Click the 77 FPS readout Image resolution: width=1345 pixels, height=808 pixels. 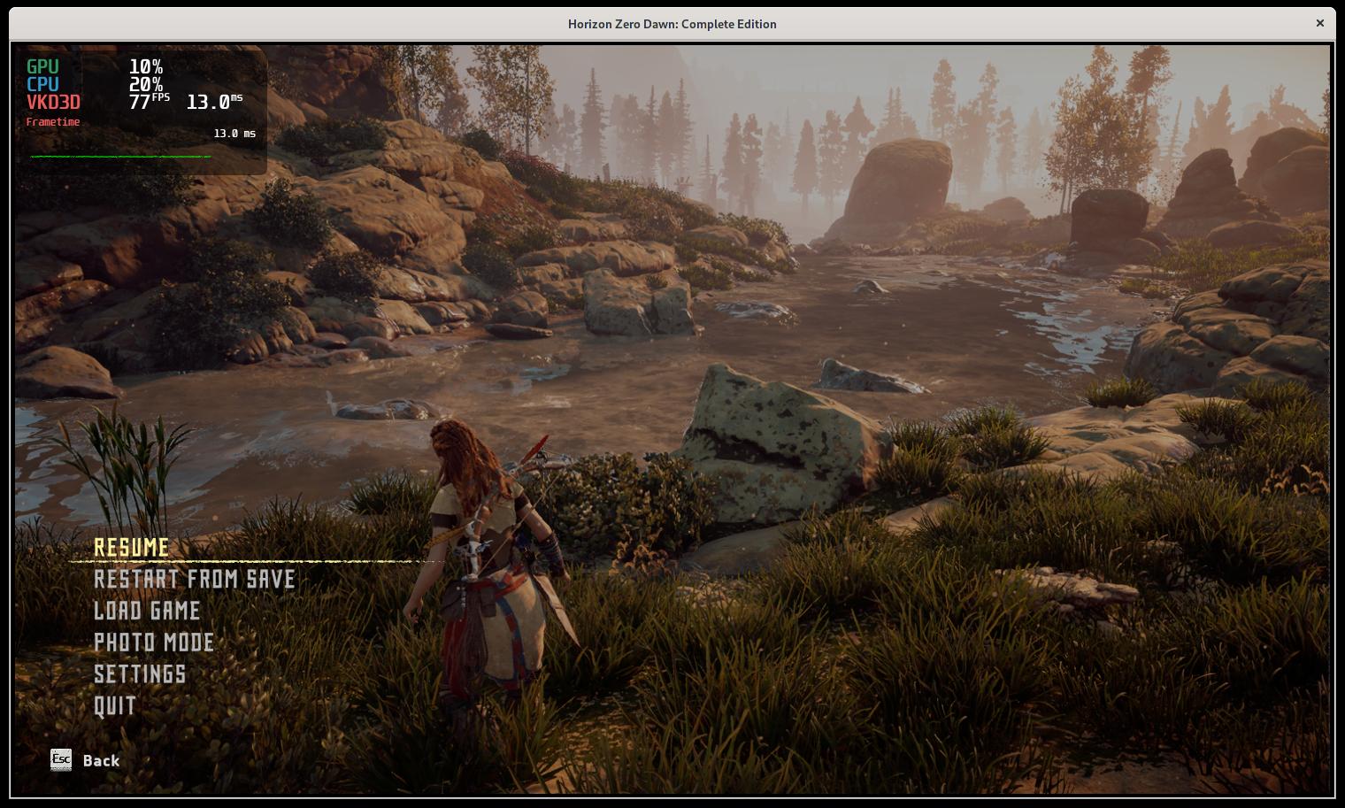click(x=149, y=101)
